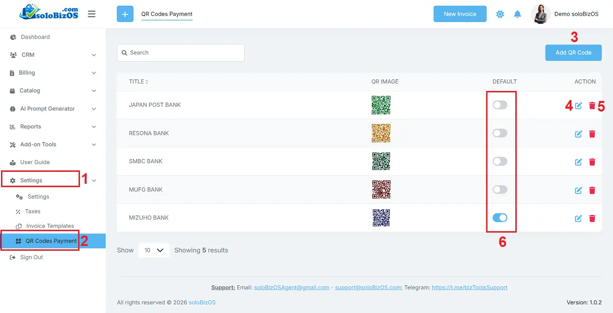The width and height of the screenshot is (613, 313).
Task: Enable default for RESONA BANK
Action: (x=499, y=133)
